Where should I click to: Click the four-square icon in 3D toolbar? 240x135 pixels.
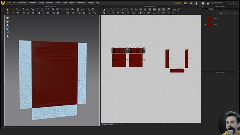(x=78, y=9)
